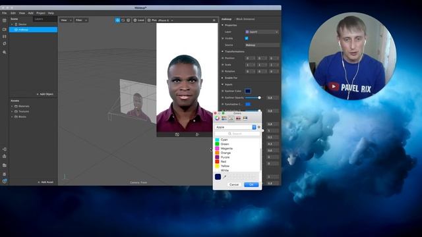This screenshot has width=422, height=237.
Task: Select the move manipulator tool in viewport toolbar
Action: [x=117, y=20]
